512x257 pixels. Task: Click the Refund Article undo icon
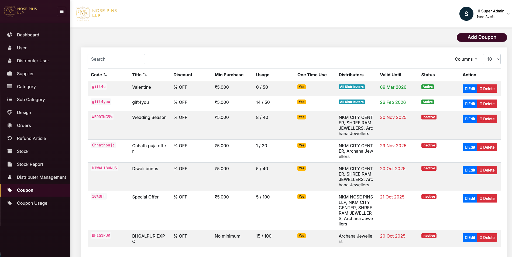(x=10, y=138)
